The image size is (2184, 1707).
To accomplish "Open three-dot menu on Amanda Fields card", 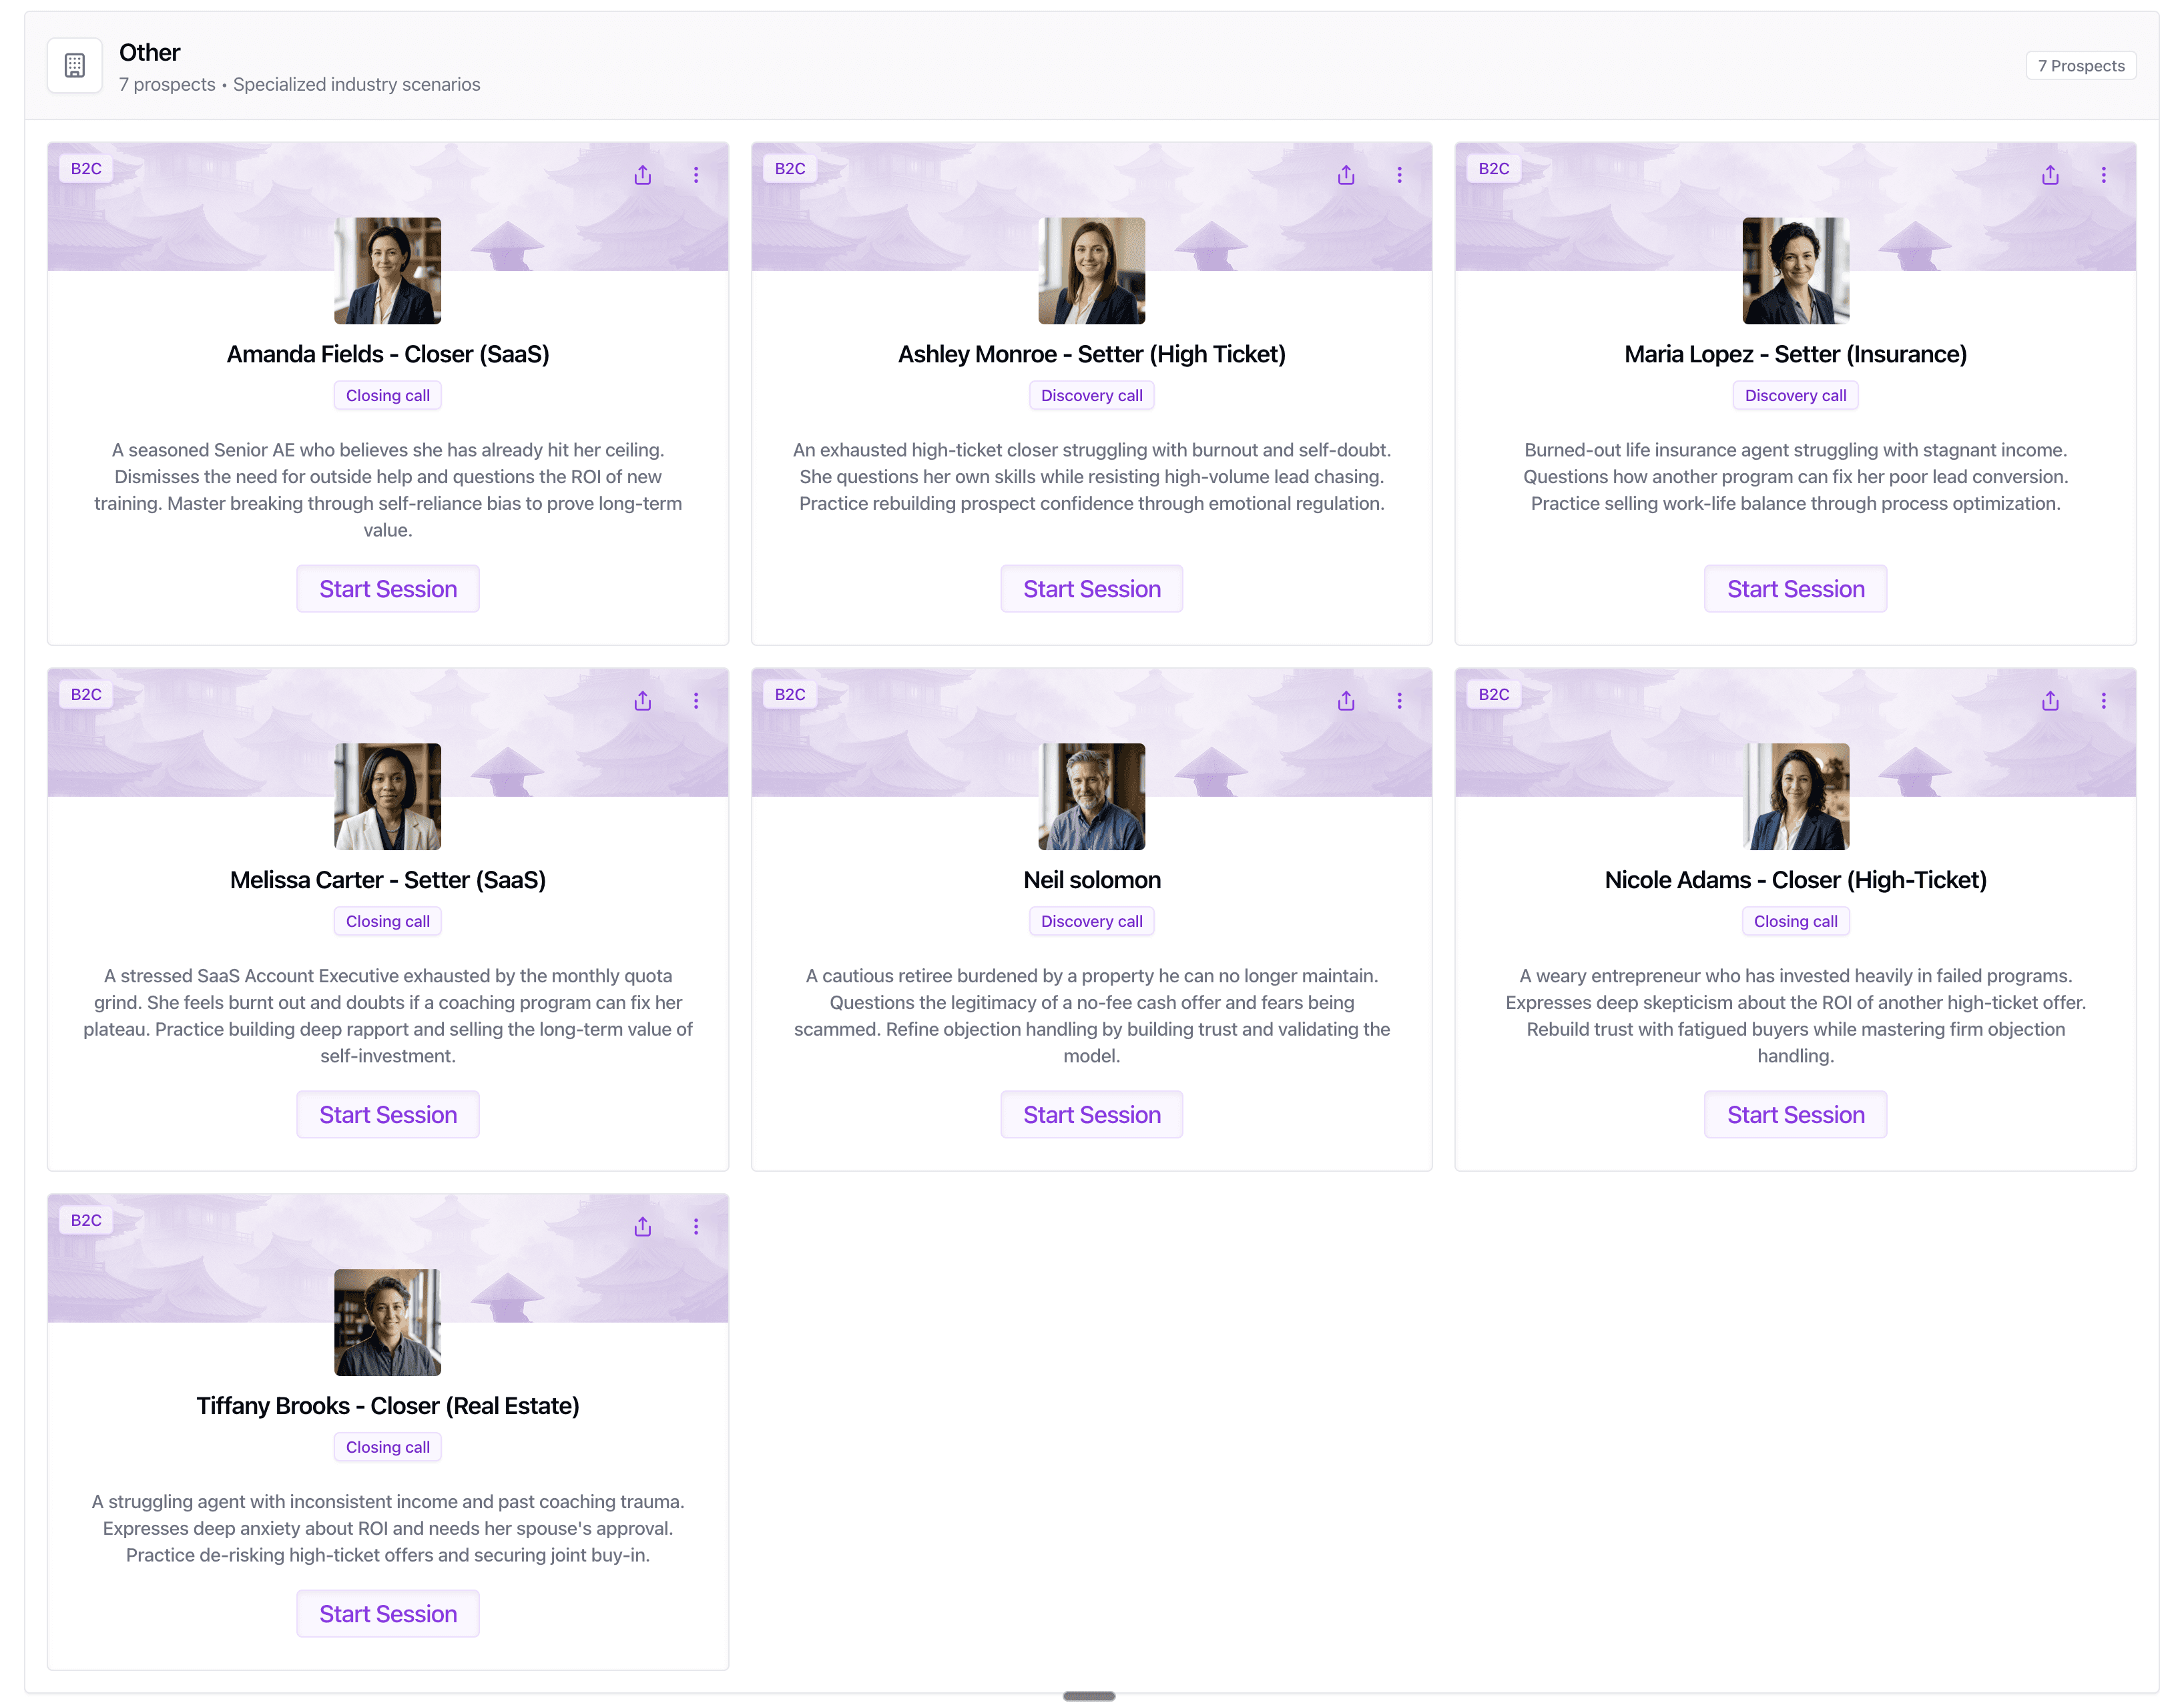I will (x=696, y=175).
